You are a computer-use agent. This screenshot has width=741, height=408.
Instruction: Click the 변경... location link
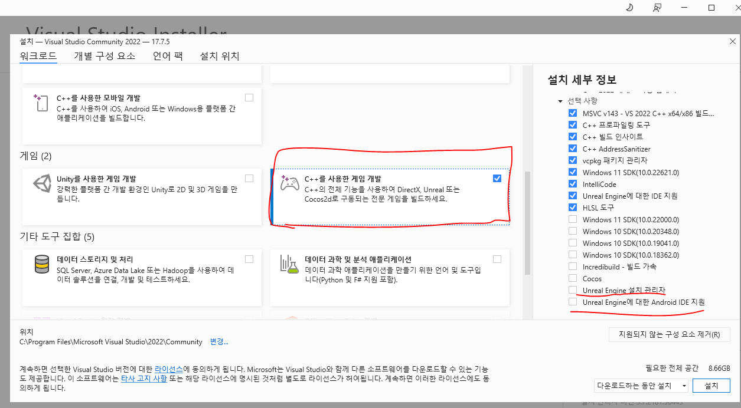point(219,342)
